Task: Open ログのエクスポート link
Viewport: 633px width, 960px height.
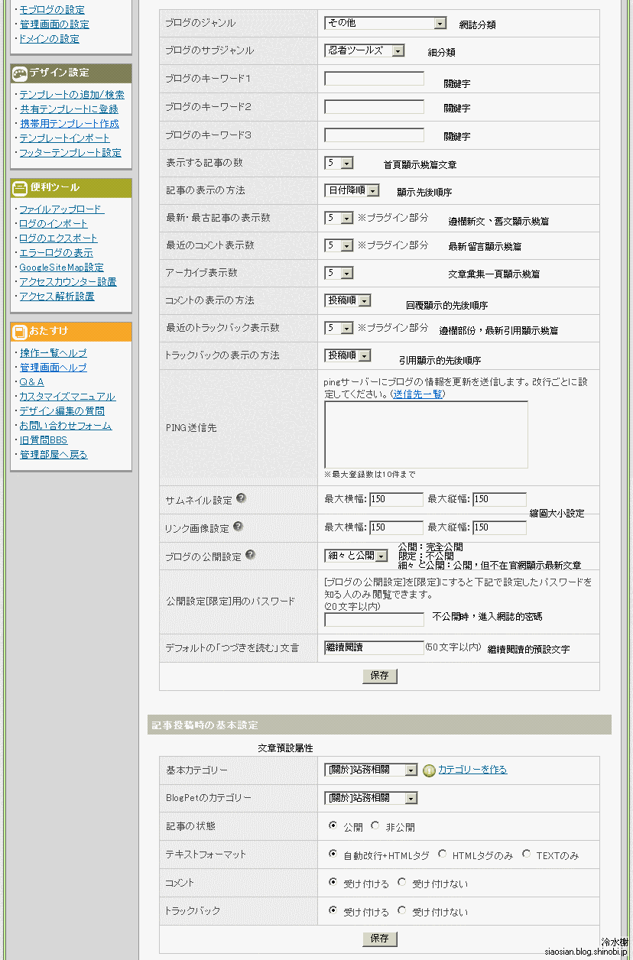Action: 58,238
